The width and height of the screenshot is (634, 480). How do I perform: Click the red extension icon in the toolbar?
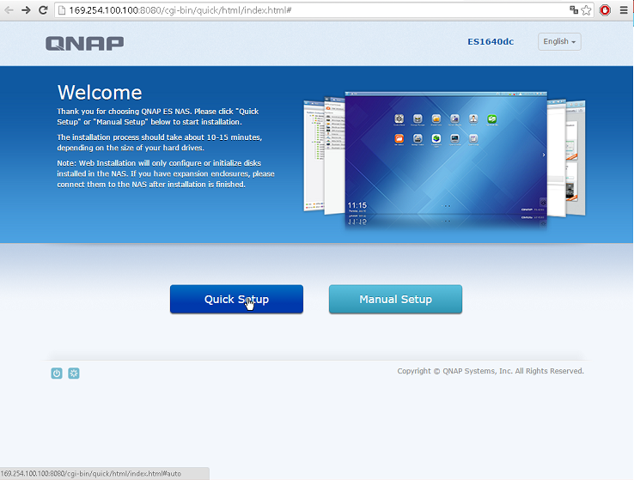coord(605,10)
